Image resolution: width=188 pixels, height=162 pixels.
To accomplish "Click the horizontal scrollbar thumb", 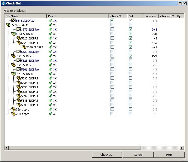I will [74, 148].
